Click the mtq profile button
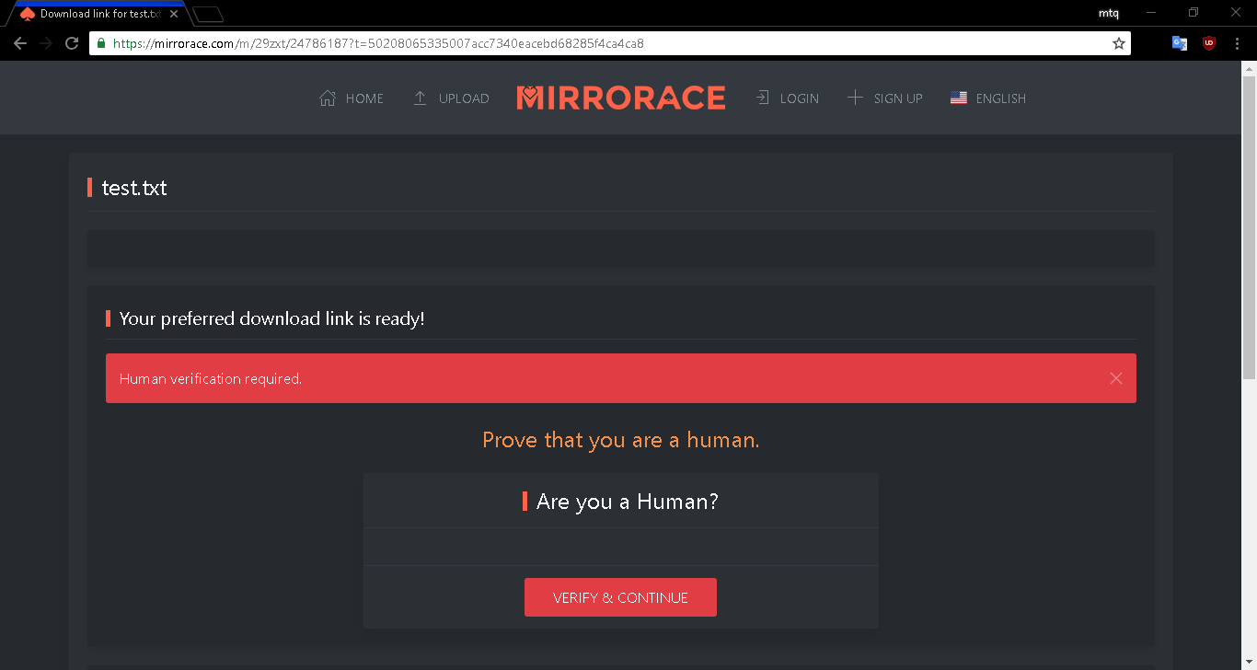 pos(1109,13)
